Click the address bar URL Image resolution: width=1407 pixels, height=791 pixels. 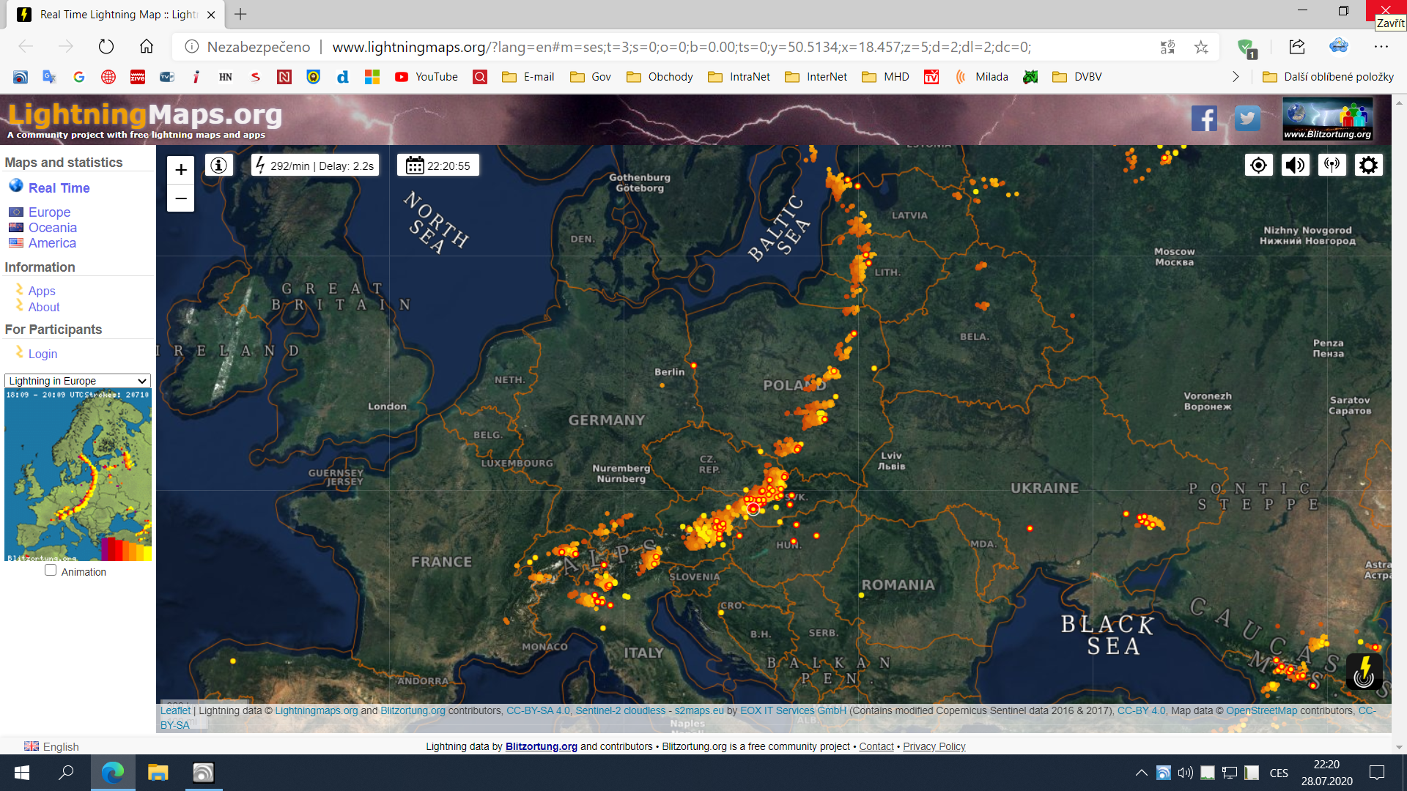(682, 47)
